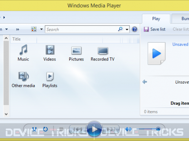Open the dropdown arrow left of the chevrons

(x=7, y=29)
